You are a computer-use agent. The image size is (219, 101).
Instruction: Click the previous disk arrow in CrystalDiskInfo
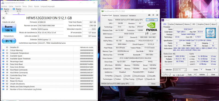(4, 18)
